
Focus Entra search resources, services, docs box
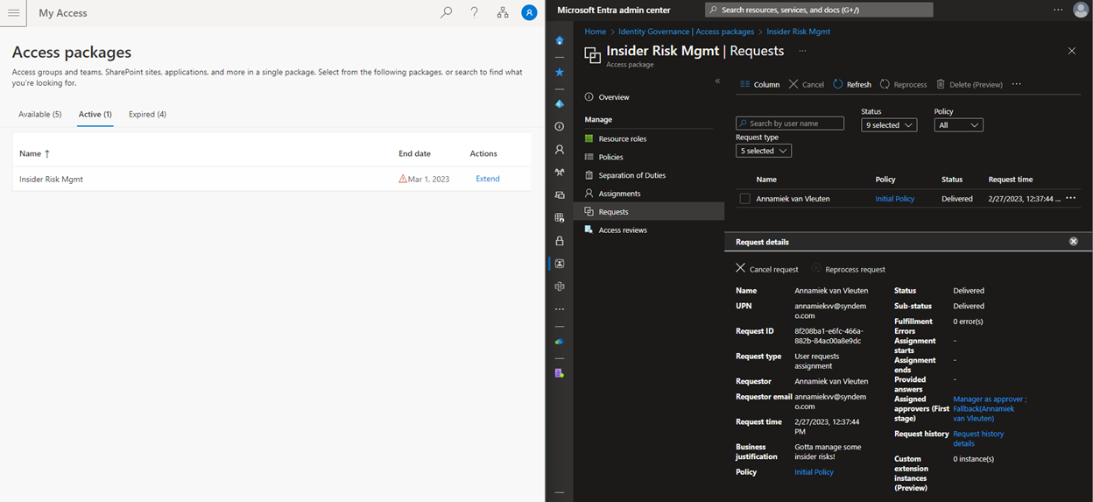coord(819,10)
